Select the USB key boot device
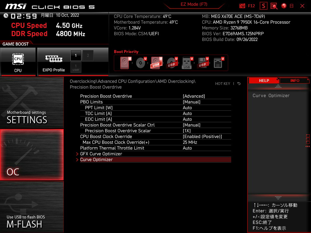Image resolution: width=311 pixels, height=233 pixels. 187,63
